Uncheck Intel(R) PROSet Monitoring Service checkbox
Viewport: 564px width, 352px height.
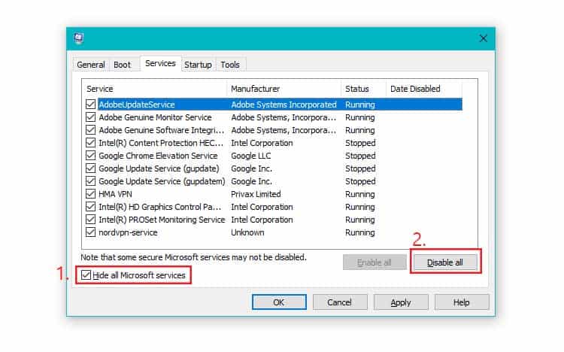tap(91, 220)
